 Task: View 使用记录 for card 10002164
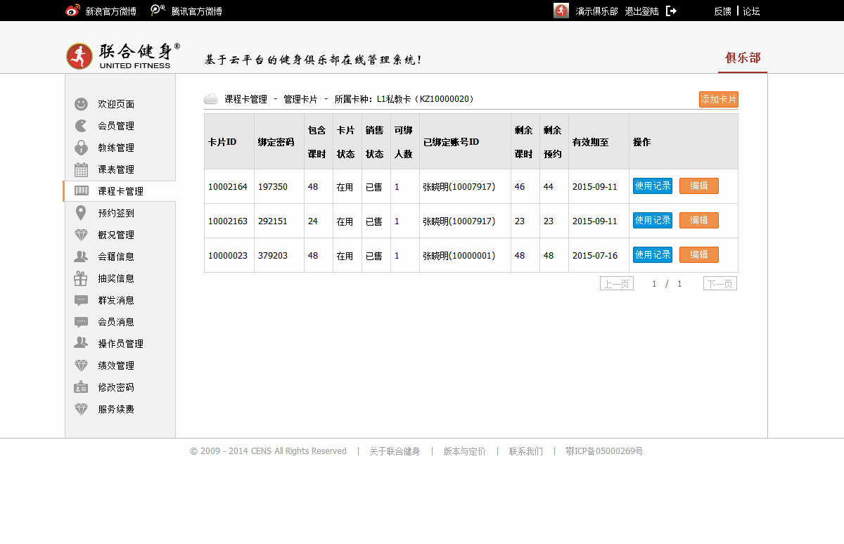653,186
